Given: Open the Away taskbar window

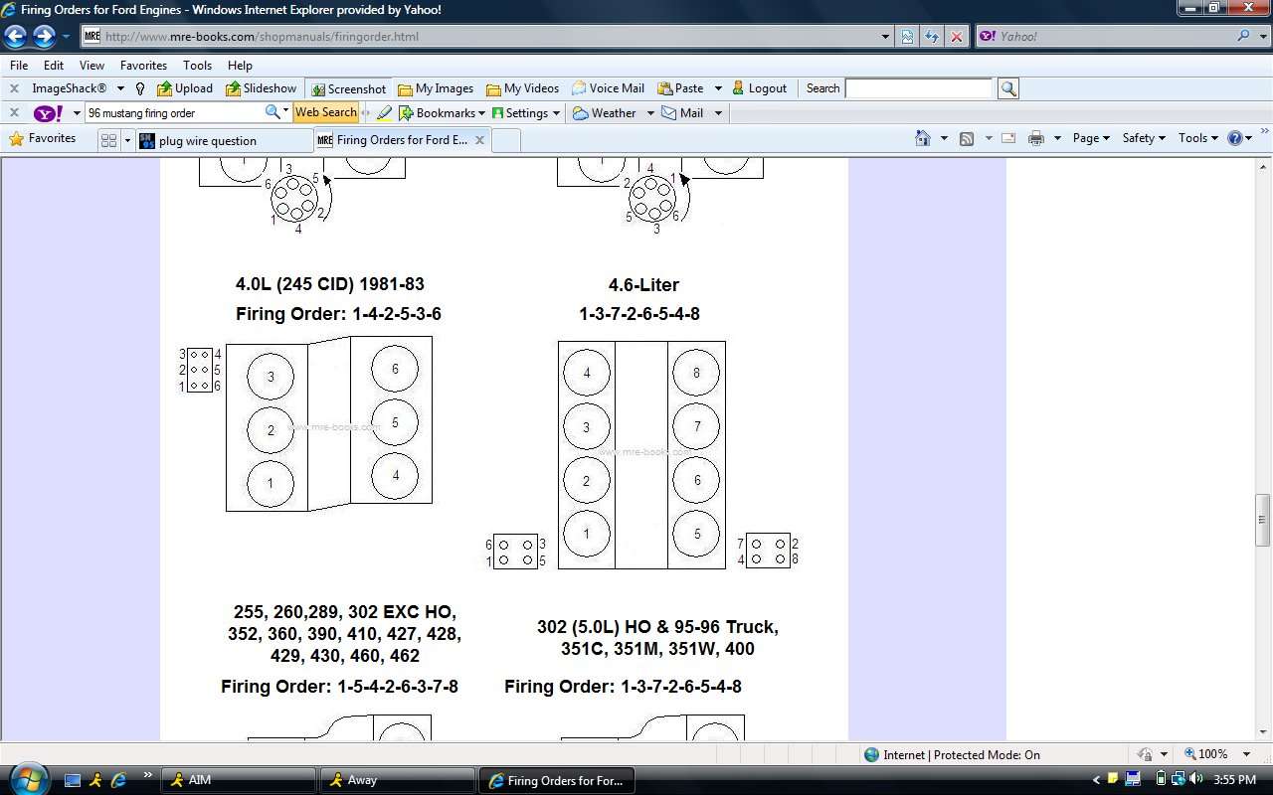Looking at the screenshot, I should tap(397, 780).
